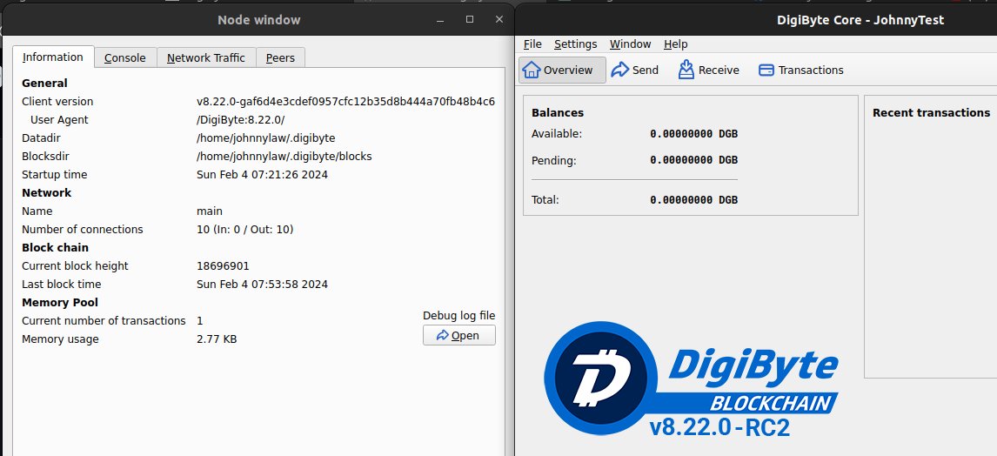Viewport: 997px width, 456px height.
Task: Minimize the Node window
Action: 440,20
